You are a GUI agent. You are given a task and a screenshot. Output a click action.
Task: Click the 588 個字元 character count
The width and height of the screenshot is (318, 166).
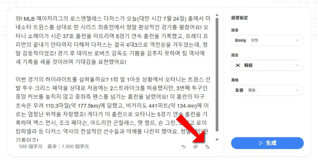31,147
